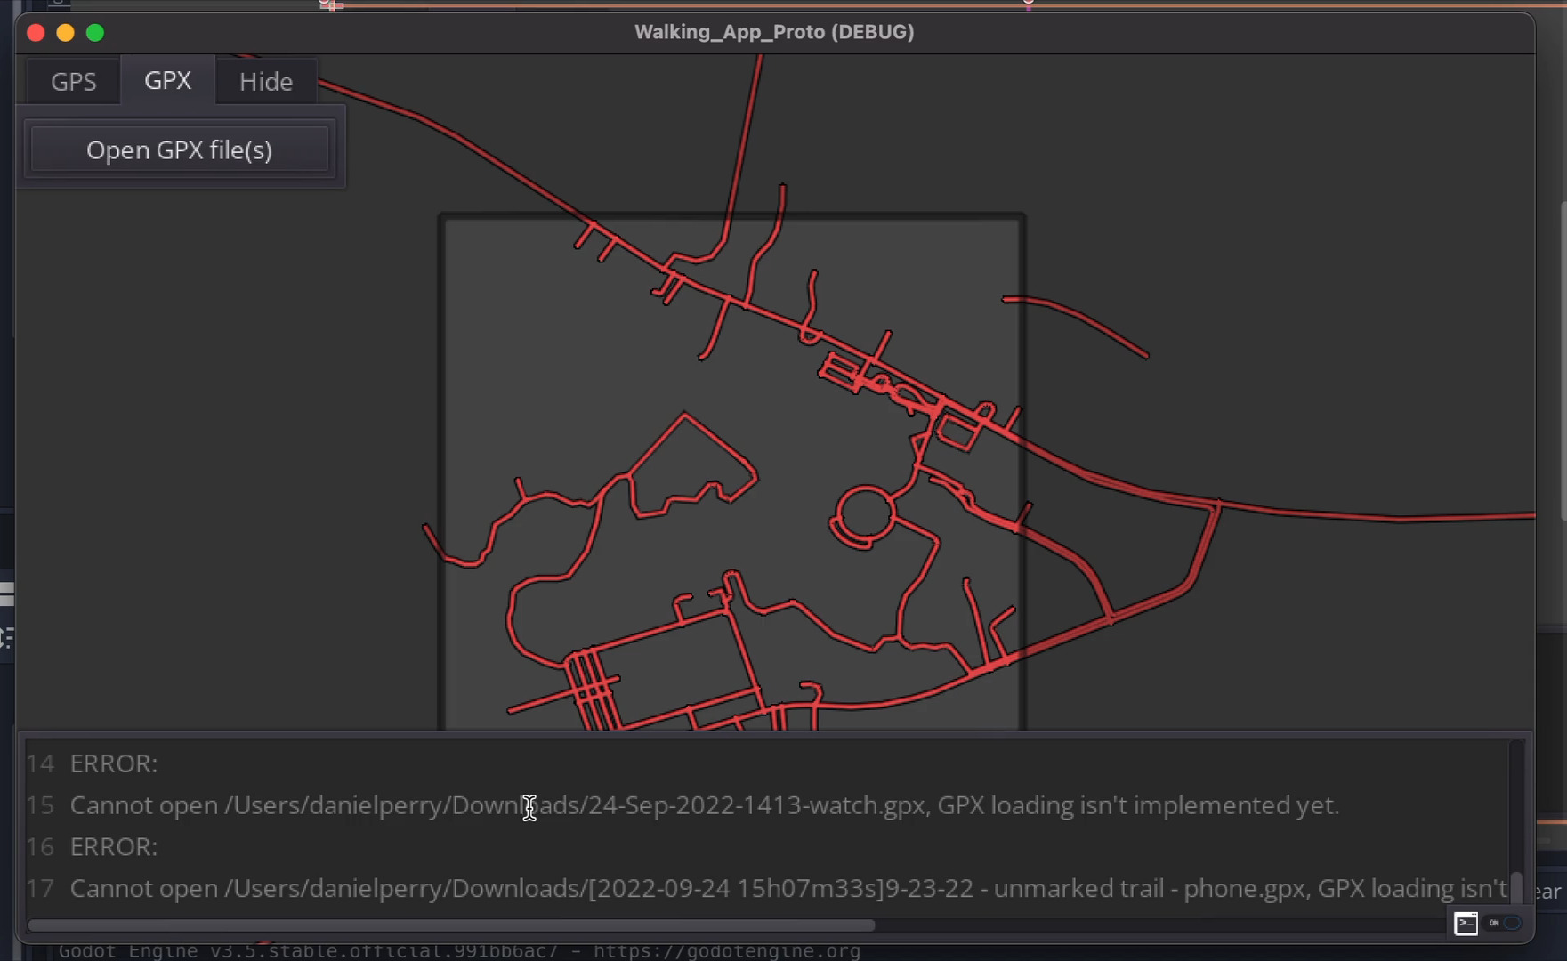Switch to the GPS tab
1567x961 pixels.
point(73,82)
